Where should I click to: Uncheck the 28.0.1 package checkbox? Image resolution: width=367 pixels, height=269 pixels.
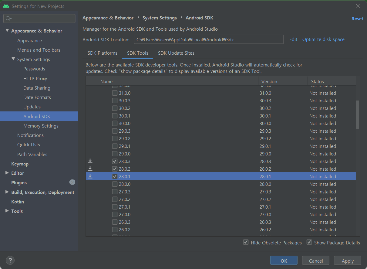(115, 176)
